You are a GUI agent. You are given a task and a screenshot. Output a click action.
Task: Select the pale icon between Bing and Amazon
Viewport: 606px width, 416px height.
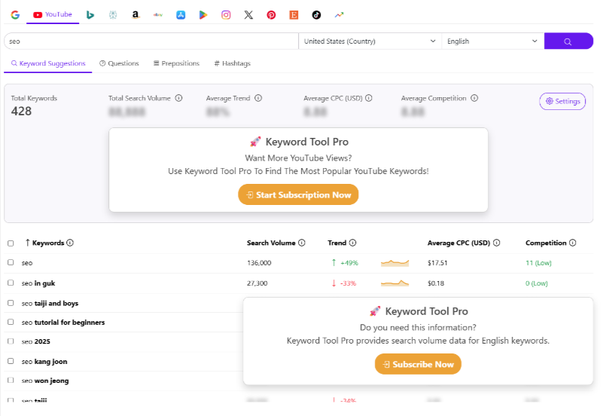113,15
